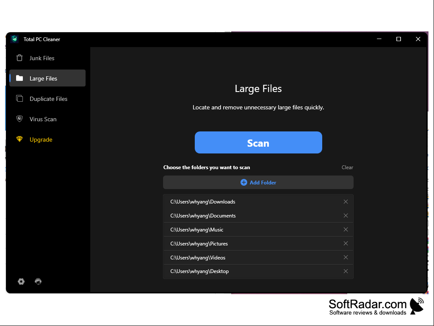Select the C:\Users\whyang\Downloads path
434x326 pixels.
click(x=203, y=202)
